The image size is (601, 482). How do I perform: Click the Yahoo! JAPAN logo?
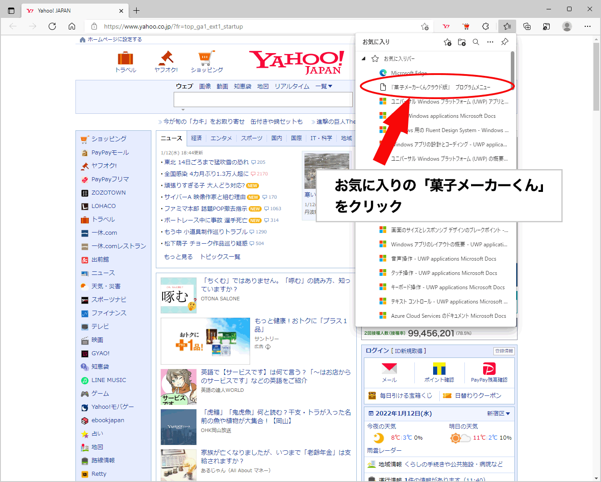point(296,62)
